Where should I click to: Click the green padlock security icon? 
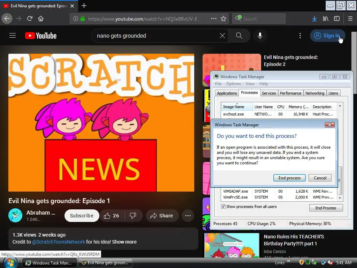pos(82,19)
